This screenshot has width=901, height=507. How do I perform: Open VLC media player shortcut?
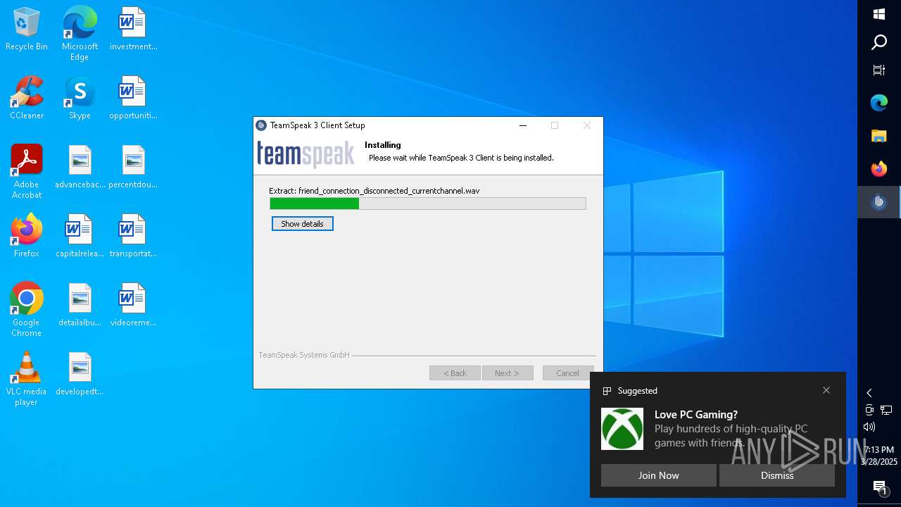(x=26, y=380)
